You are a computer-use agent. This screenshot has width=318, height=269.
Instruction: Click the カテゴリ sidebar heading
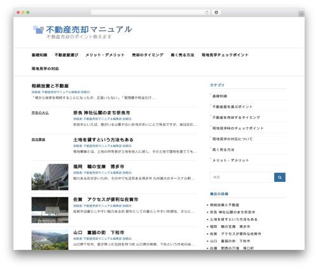(217, 85)
